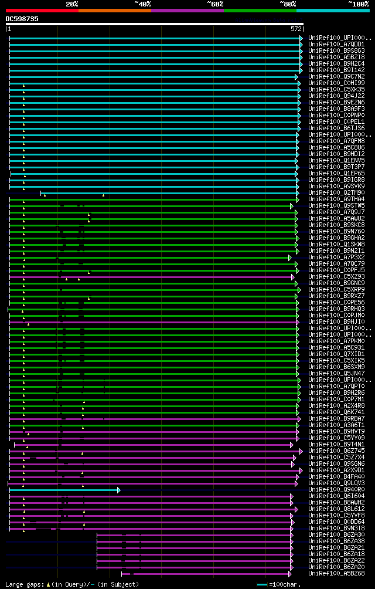Select the UniRef100_A5AWU2 label
Image resolution: width=375 pixels, height=589 pixels.
point(336,219)
